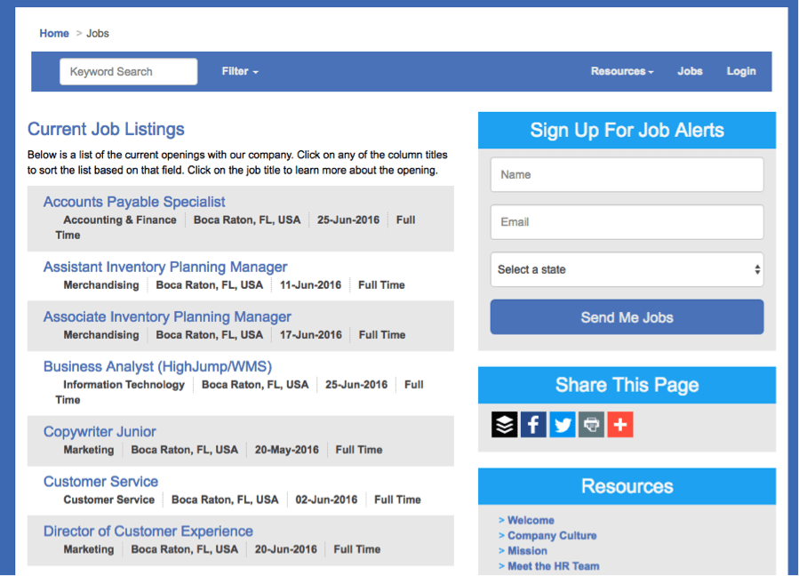Screen dimensions: 799x576
Task: View Business Analyst (HighJump/WMS) job
Action: point(157,366)
